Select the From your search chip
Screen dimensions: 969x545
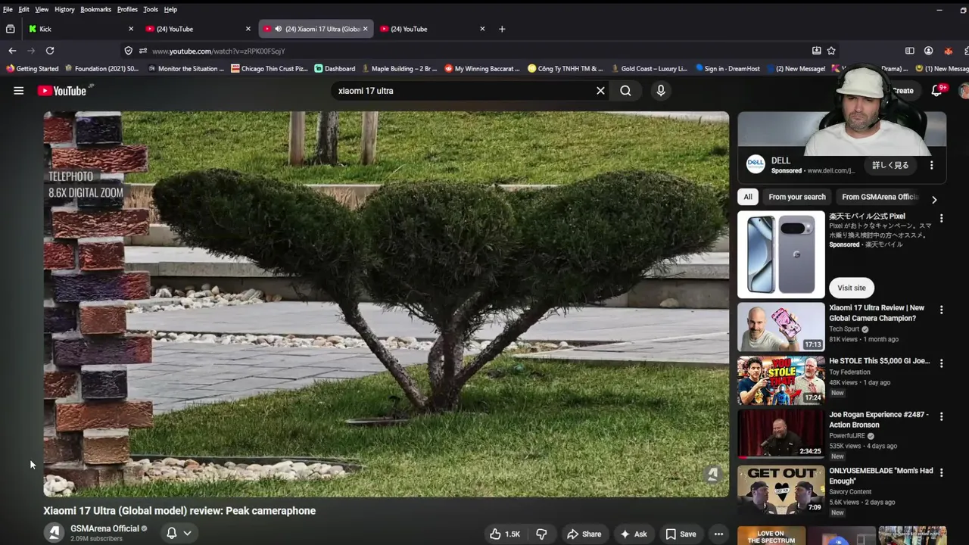(x=797, y=197)
